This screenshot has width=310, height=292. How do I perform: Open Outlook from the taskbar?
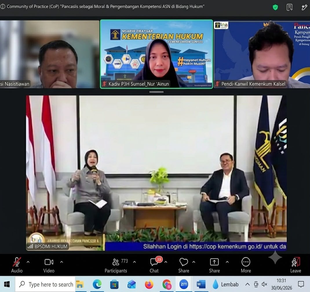132,285
